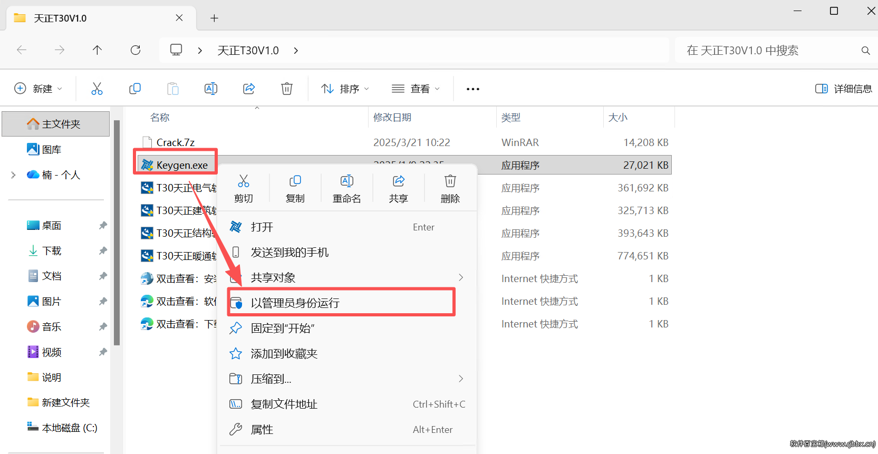Viewport: 878px width, 454px height.
Task: Click the chevron before 天正T30V1.0 in the address bar
Action: (200, 51)
